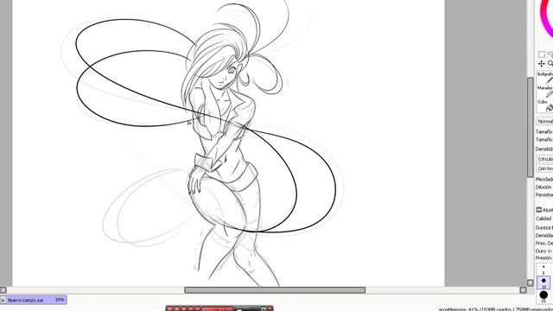The image size is (553, 311).
Task: Select the zoom magnifier tool
Action: (x=550, y=63)
